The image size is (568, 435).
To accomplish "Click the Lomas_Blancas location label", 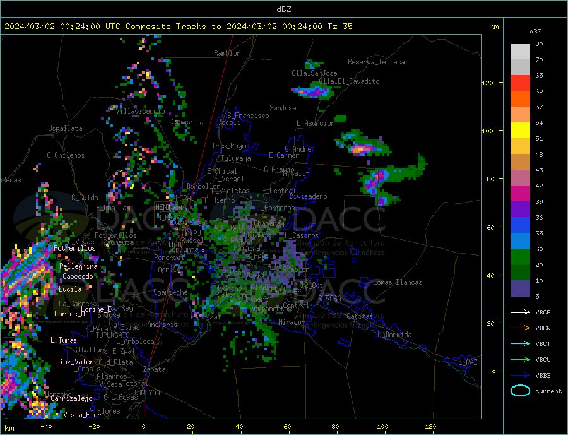I will (398, 282).
